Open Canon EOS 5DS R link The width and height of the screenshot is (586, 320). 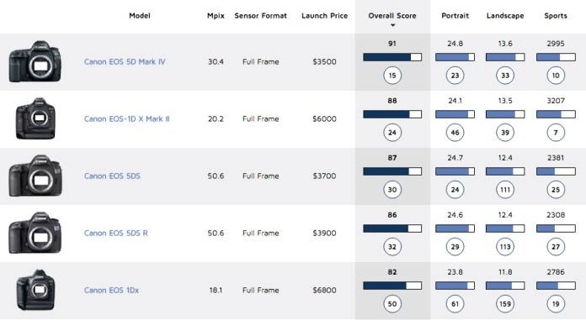(x=116, y=233)
